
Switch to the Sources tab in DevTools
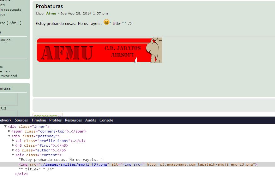21,120
